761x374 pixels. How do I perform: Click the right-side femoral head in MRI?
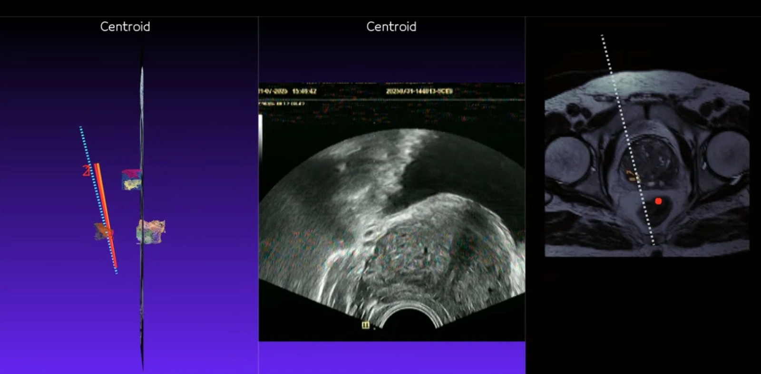[727, 154]
